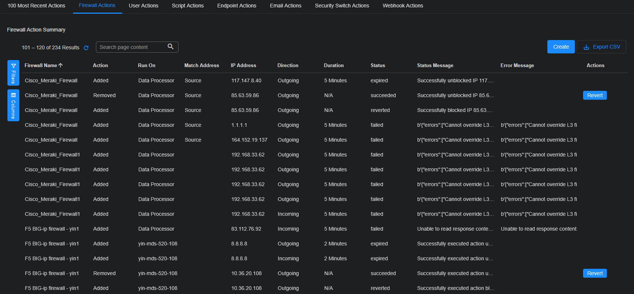
Task: Click the refresh results icon
Action: coord(86,48)
